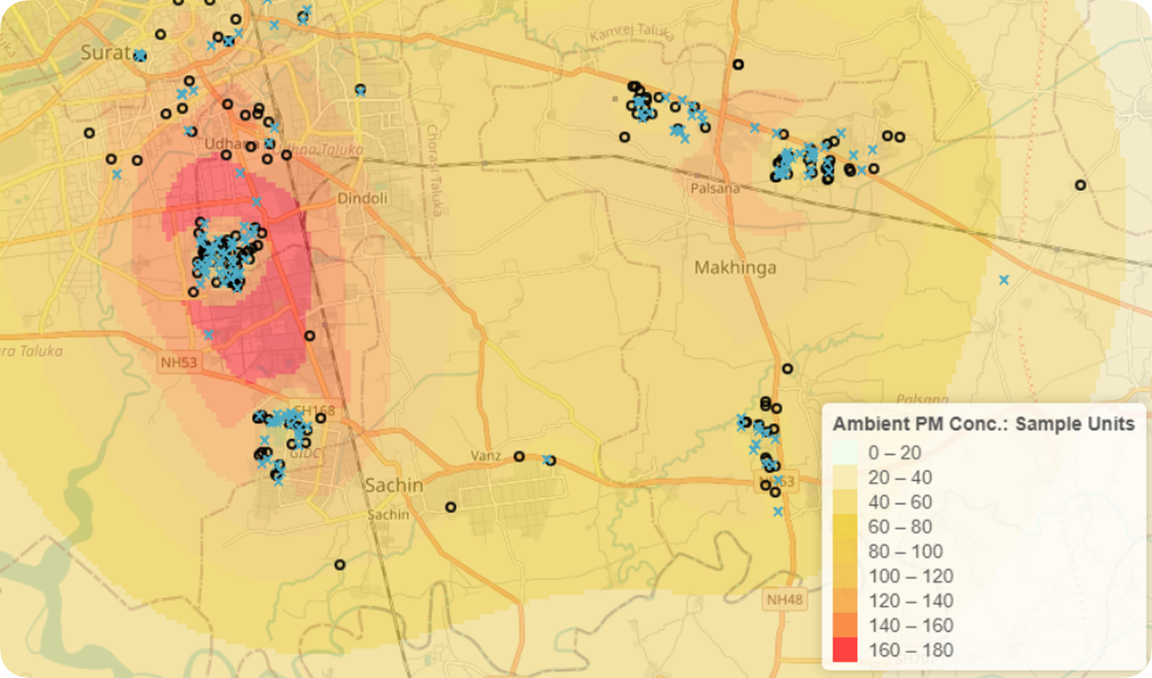
Task: Click the blue cross marker above NH53 shield
Action: [x=208, y=335]
